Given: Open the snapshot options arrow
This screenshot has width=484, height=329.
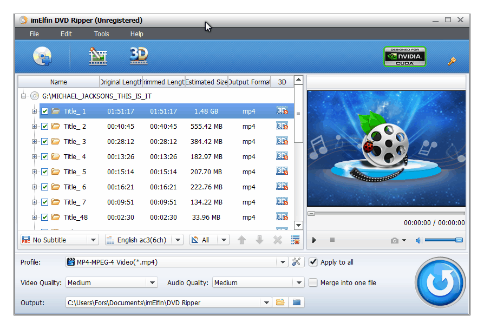Looking at the screenshot, I should [404, 240].
